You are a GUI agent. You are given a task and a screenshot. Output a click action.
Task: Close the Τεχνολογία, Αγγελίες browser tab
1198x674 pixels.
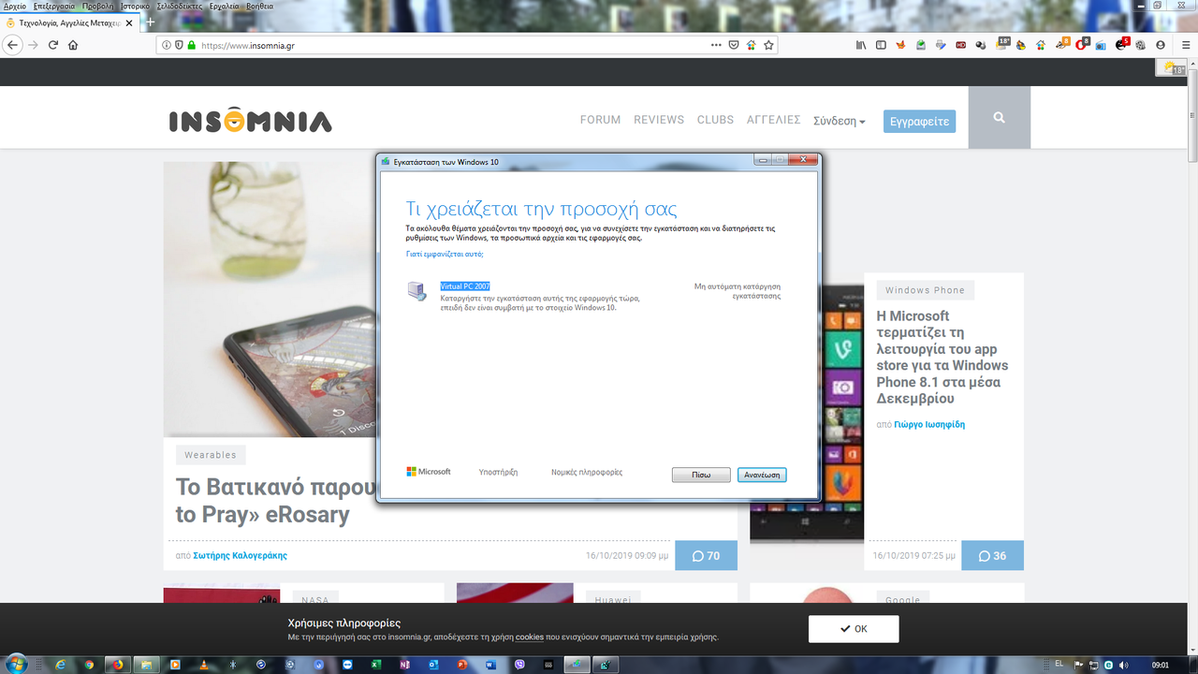[x=129, y=22]
